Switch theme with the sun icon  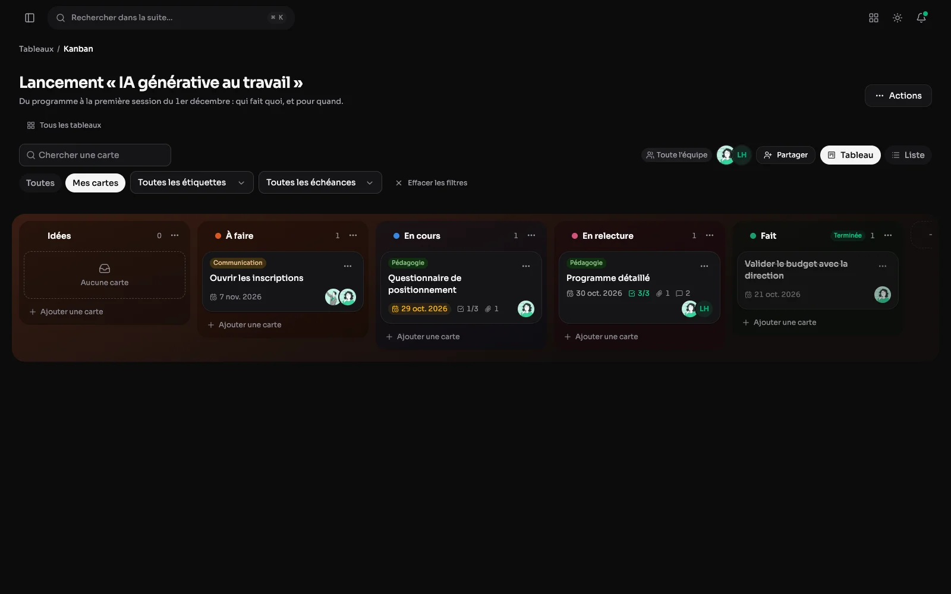(x=898, y=18)
